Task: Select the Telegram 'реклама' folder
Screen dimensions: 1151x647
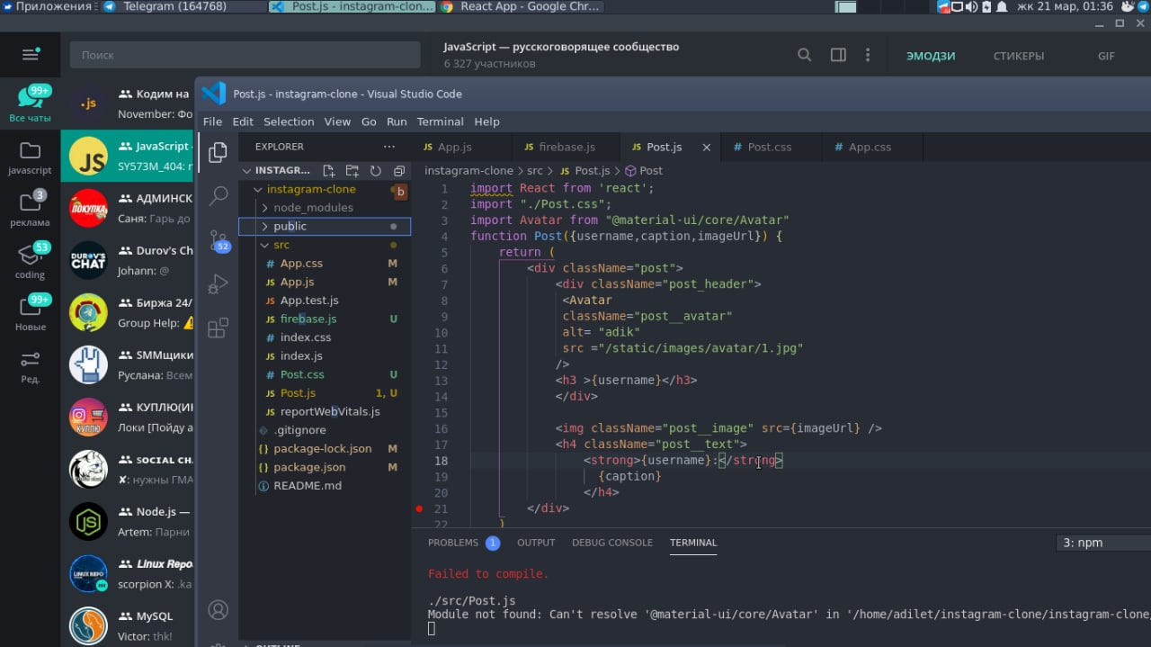Action: click(31, 209)
